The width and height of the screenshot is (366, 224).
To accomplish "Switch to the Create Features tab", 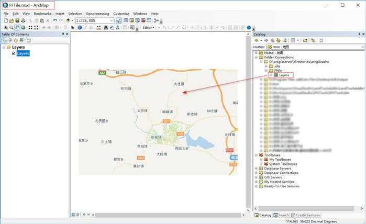I will pos(306,215).
